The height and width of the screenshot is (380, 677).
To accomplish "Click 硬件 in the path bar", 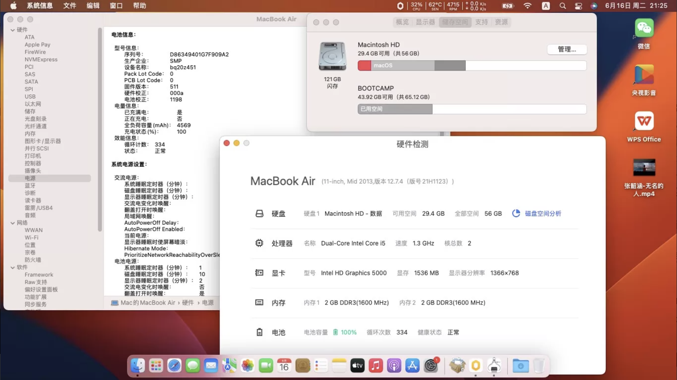I will click(188, 303).
